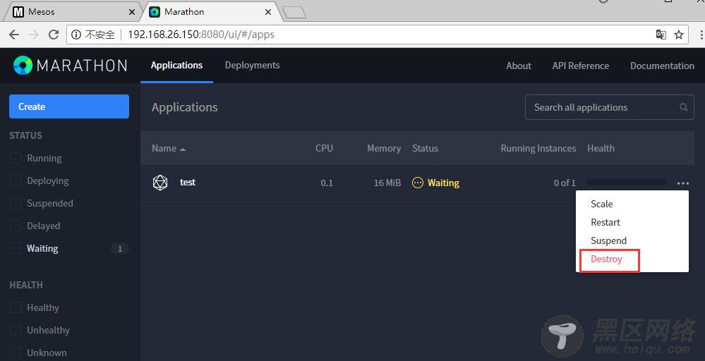Bookmark the page with star icon
The height and width of the screenshot is (361, 705).
tap(679, 35)
